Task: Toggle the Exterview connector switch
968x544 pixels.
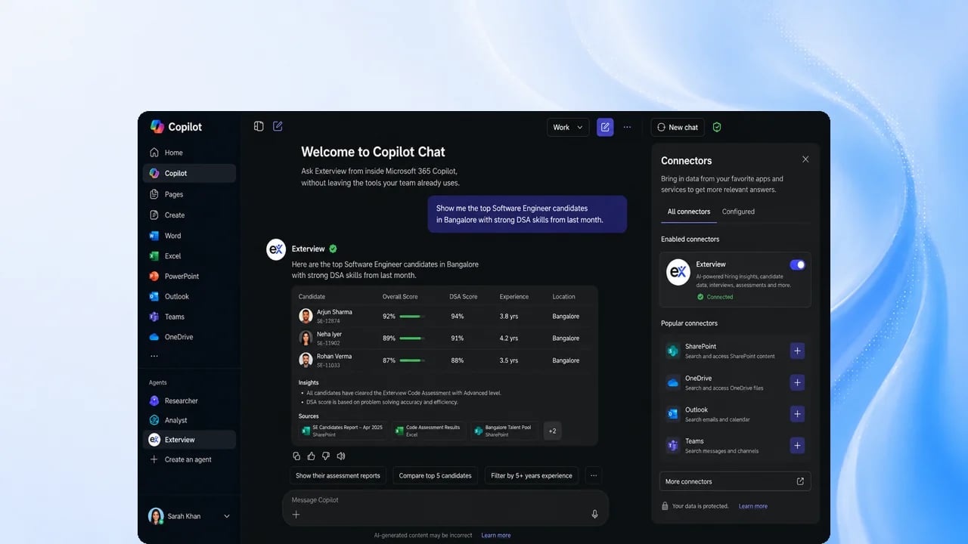Action: click(797, 264)
